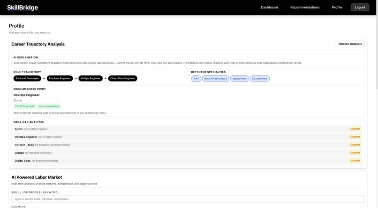The height and width of the screenshot is (208, 378).
Task: Select the DevOps Engineer skill gap row
Action: click(188, 137)
